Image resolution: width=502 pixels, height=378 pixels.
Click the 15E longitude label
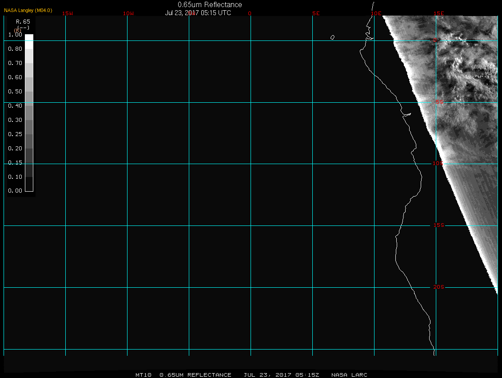439,13
